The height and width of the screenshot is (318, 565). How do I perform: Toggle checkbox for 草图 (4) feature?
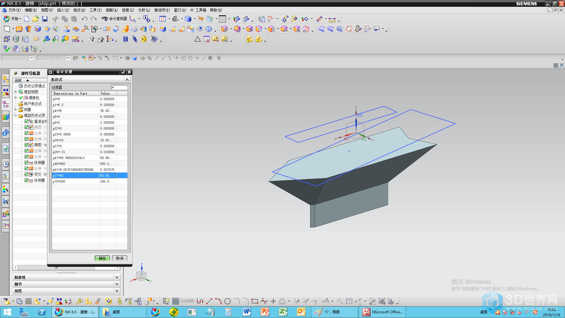coord(26,145)
